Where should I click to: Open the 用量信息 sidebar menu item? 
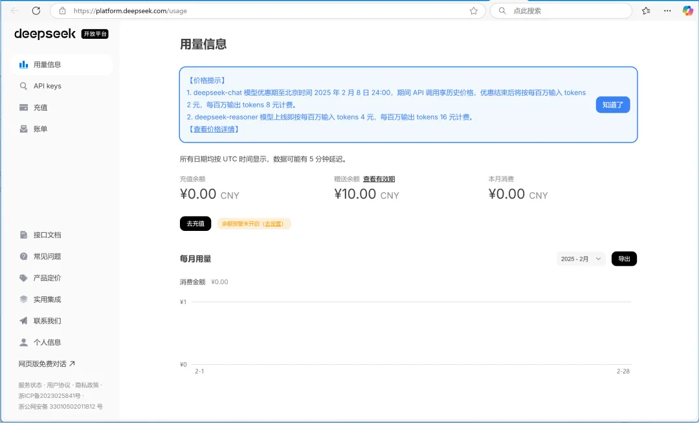61,65
